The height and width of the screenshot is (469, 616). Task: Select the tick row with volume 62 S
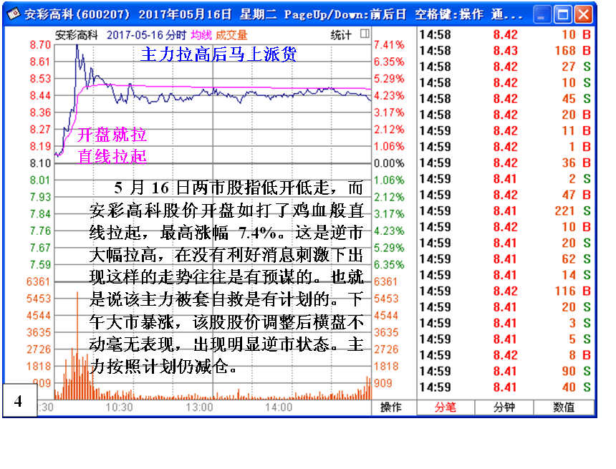point(505,259)
